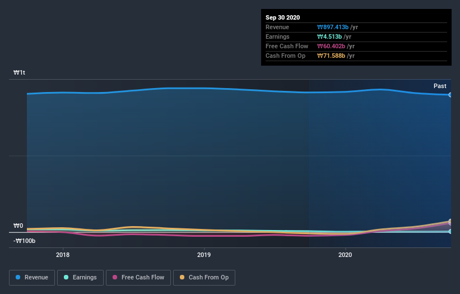
Task: Click the 'Earnings' row label in tooltip
Action: [x=277, y=36]
